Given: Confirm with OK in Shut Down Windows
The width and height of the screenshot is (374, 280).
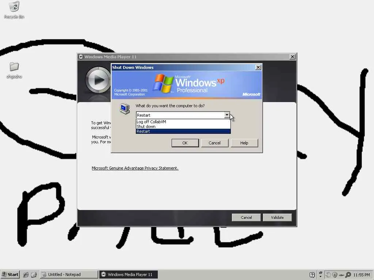Looking at the screenshot, I should coord(185,143).
